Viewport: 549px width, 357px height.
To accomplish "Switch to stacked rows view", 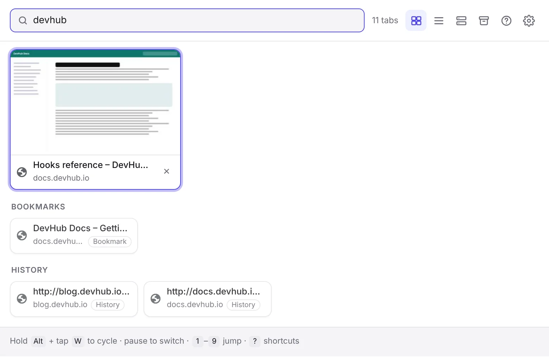I will (x=461, y=21).
